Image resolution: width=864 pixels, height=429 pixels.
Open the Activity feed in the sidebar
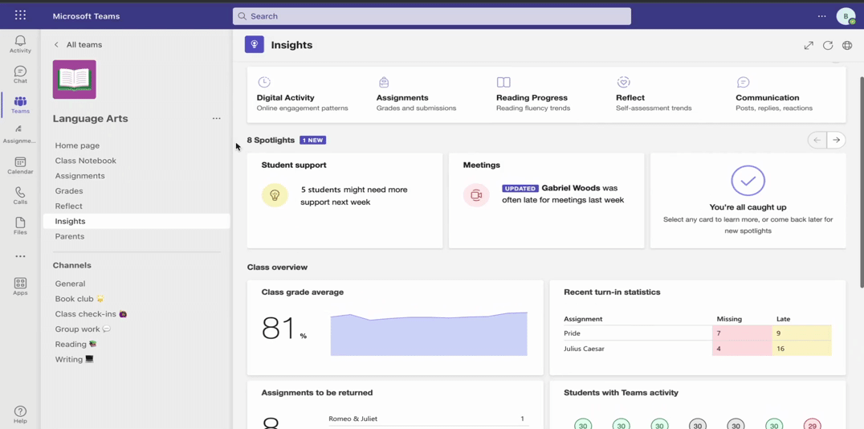click(20, 44)
